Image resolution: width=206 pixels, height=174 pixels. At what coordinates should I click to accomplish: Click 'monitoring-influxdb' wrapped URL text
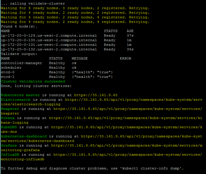point(23,159)
